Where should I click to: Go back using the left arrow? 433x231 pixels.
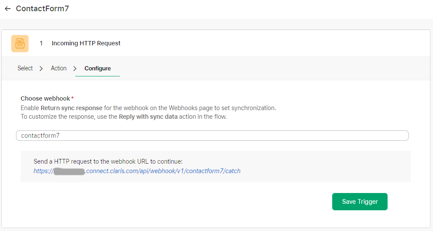pyautogui.click(x=8, y=9)
